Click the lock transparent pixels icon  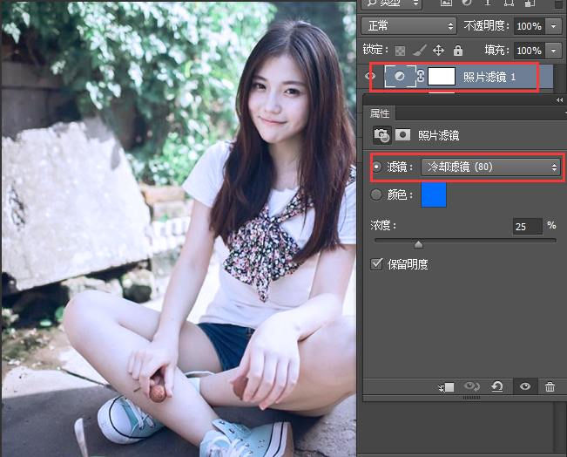coord(400,51)
